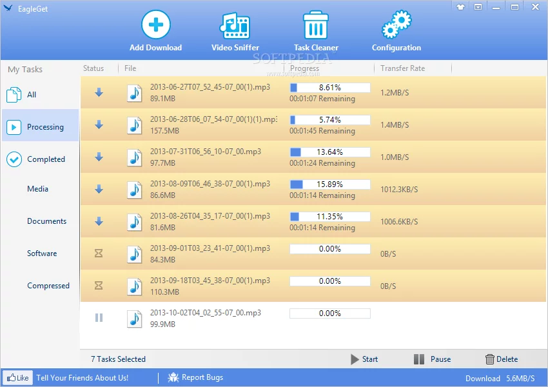The image size is (548, 387).
Task: Click the Add Download plus icon
Action: pyautogui.click(x=155, y=26)
